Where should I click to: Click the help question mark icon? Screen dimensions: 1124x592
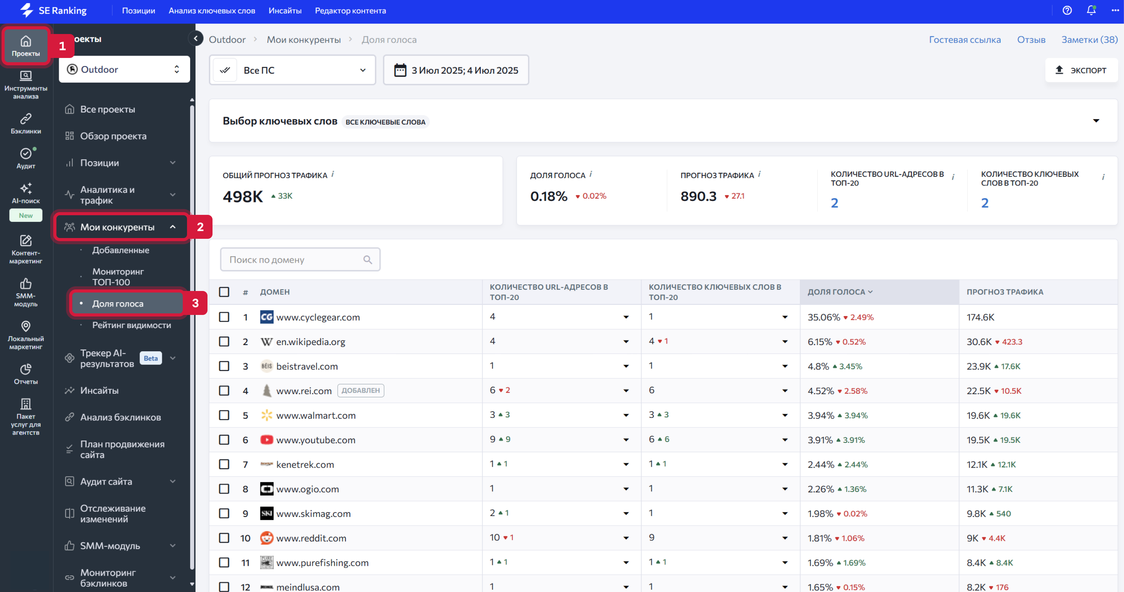(x=1067, y=10)
